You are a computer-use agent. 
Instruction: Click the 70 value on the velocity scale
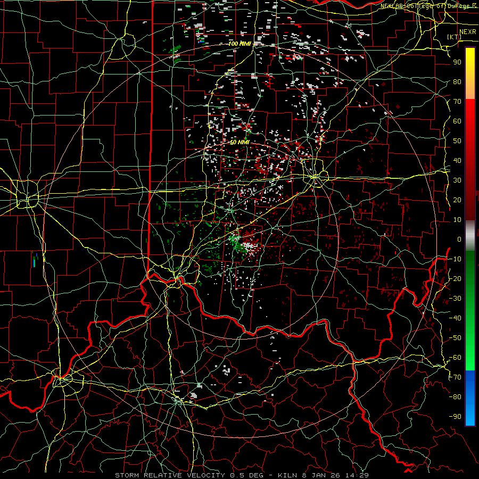[457, 102]
